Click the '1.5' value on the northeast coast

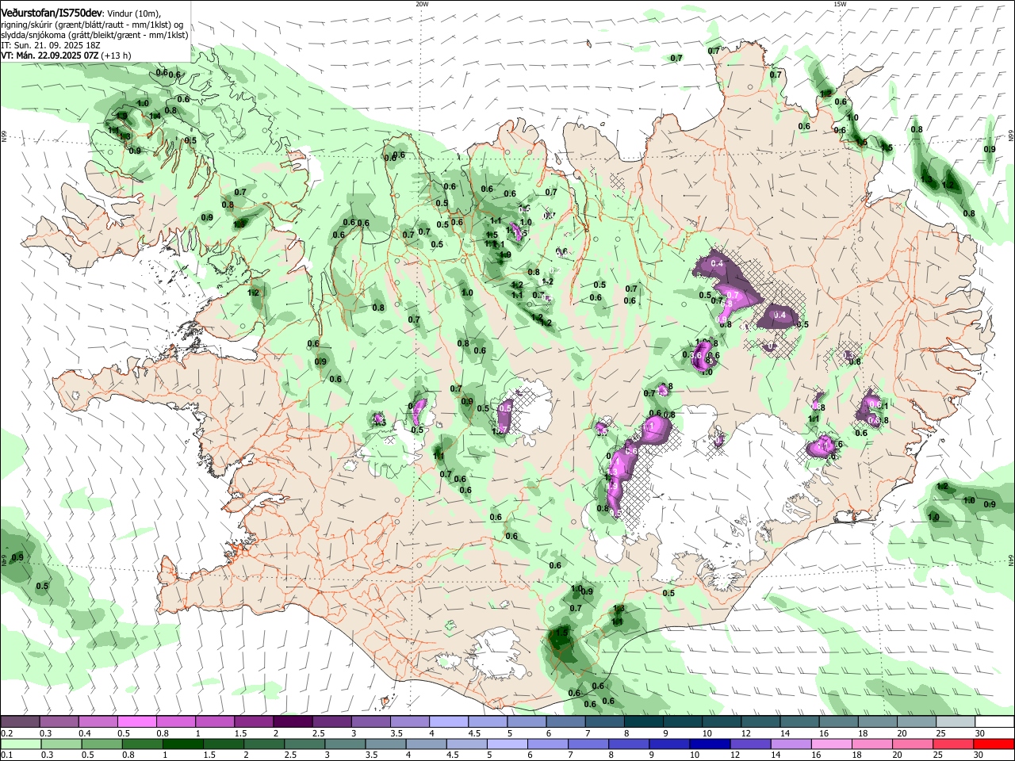coord(887,147)
